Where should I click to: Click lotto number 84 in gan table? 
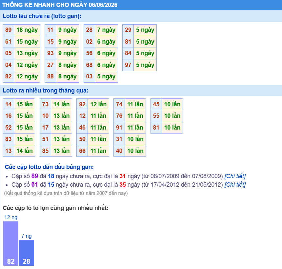pyautogui.click(x=128, y=53)
